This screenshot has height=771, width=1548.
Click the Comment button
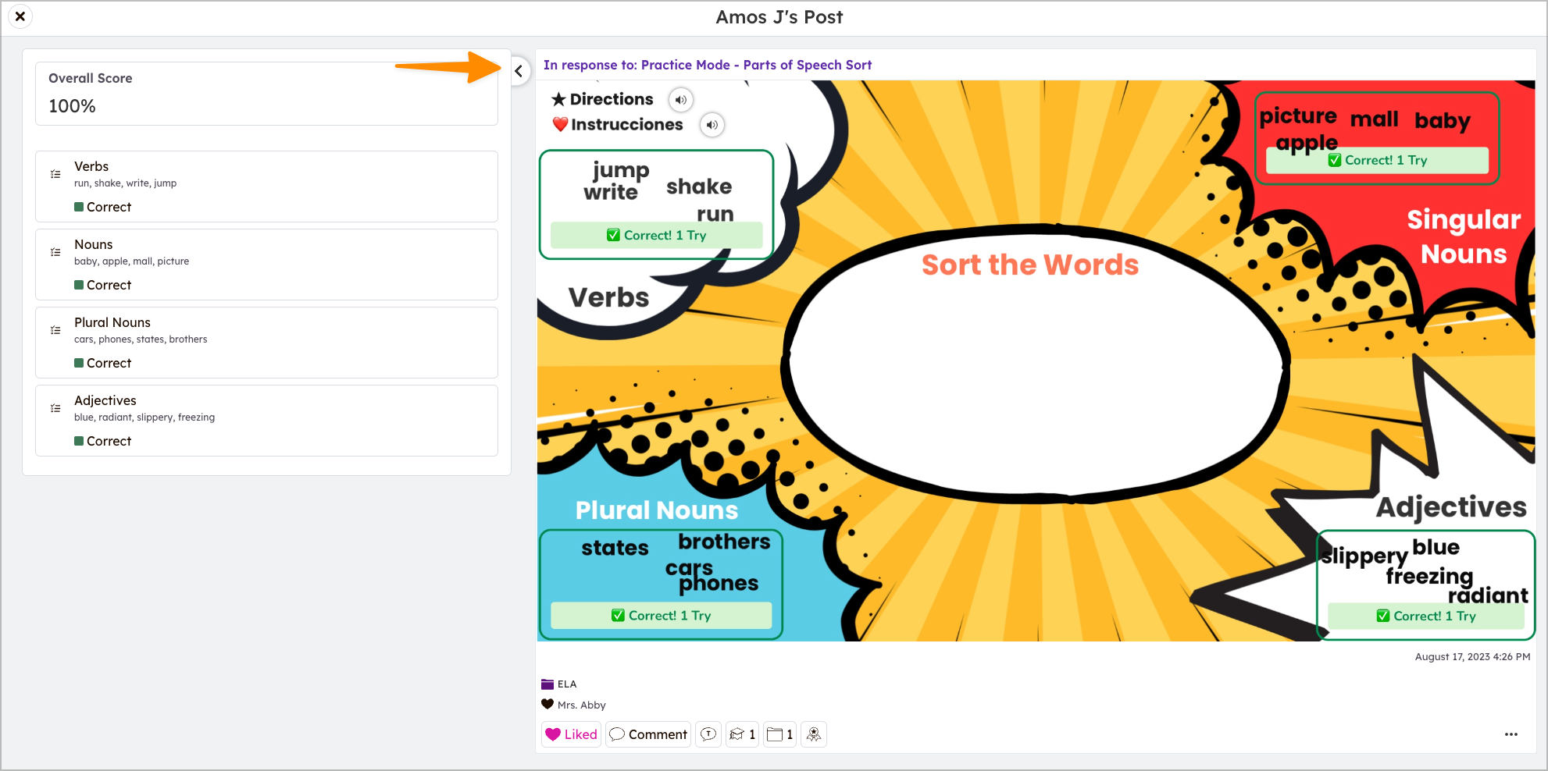click(x=647, y=734)
